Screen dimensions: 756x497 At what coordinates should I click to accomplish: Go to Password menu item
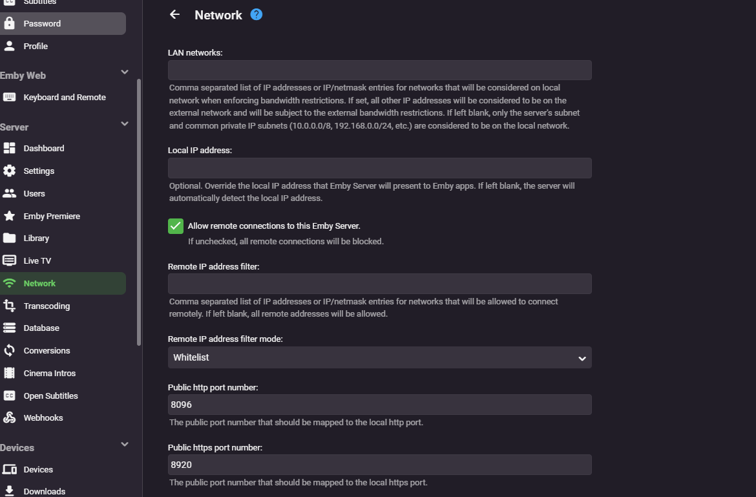pyautogui.click(x=42, y=23)
